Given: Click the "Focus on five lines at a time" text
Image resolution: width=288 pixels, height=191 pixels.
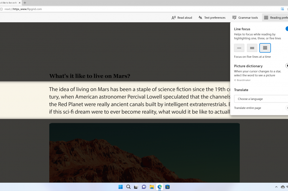Looking at the screenshot, I should tap(252, 57).
